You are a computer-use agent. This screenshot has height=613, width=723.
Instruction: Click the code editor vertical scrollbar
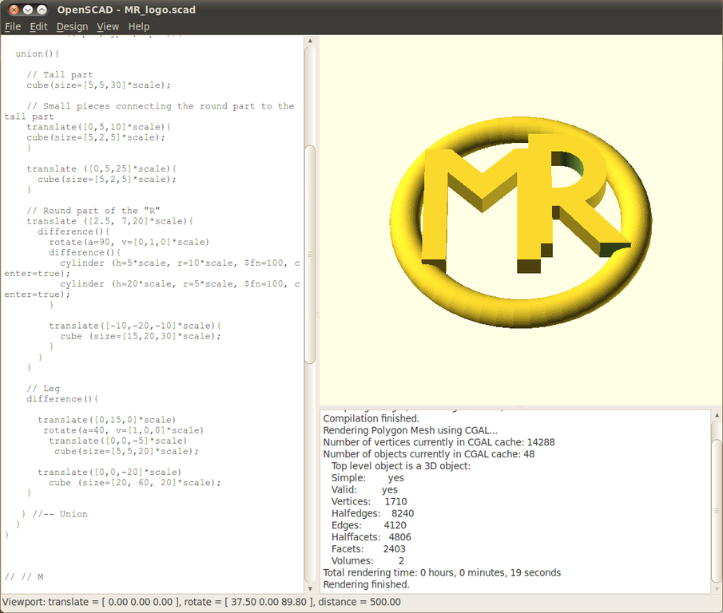tap(310, 255)
